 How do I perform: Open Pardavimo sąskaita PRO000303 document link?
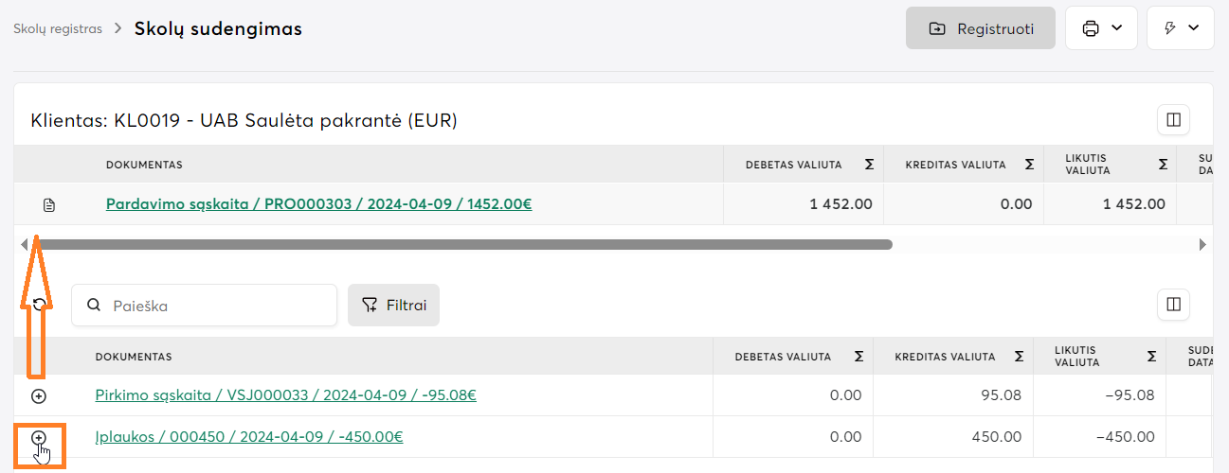(x=318, y=203)
